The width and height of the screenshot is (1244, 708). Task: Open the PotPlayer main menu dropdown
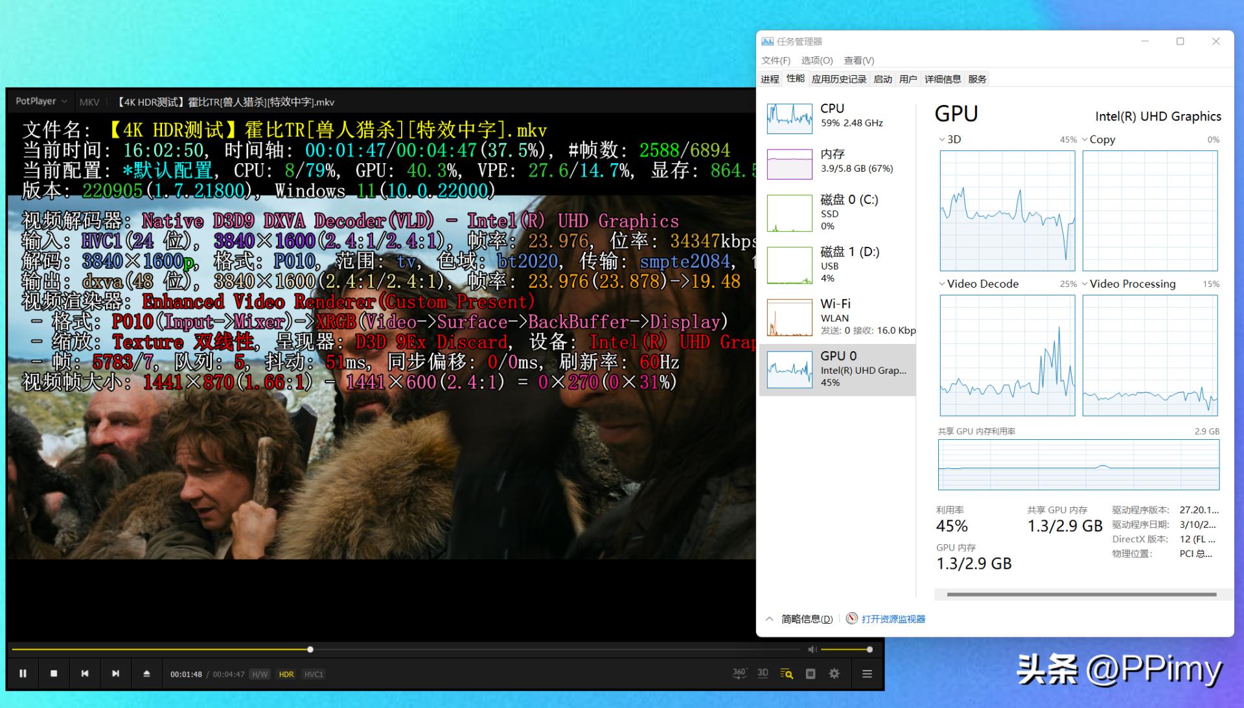coord(41,101)
